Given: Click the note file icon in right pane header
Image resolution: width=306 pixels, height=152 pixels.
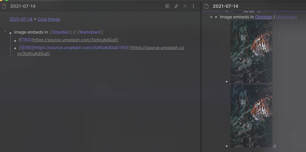Looking at the screenshot, I should [x=206, y=6].
